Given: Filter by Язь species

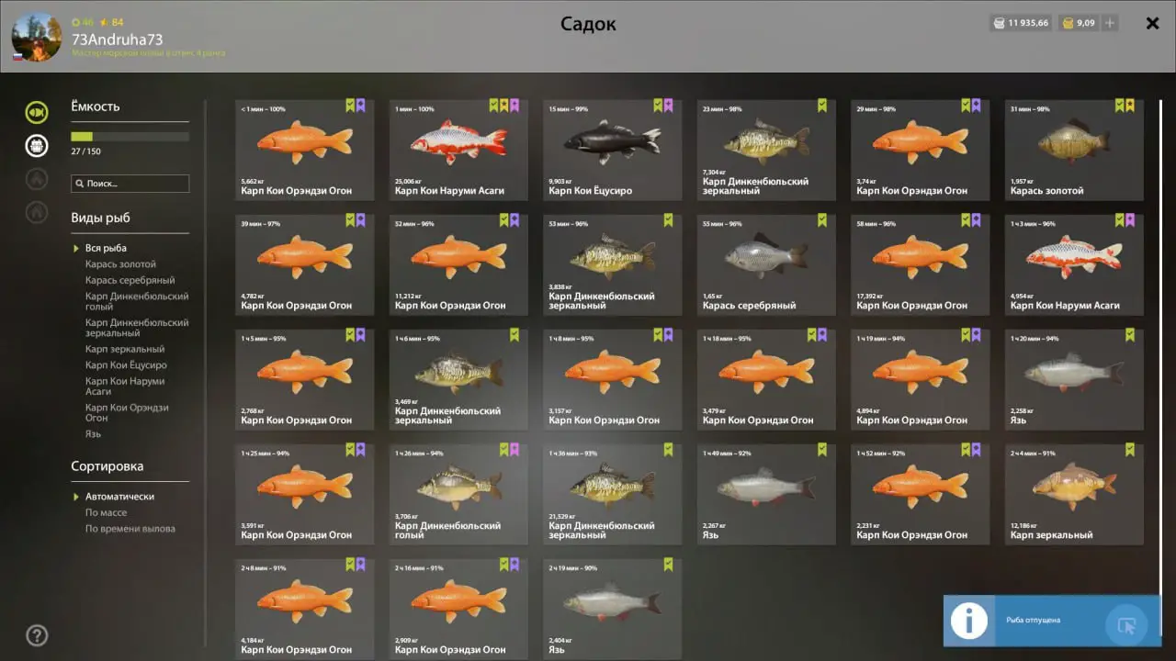Looking at the screenshot, I should (93, 434).
